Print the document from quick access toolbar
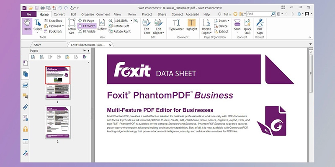 click(43, 8)
